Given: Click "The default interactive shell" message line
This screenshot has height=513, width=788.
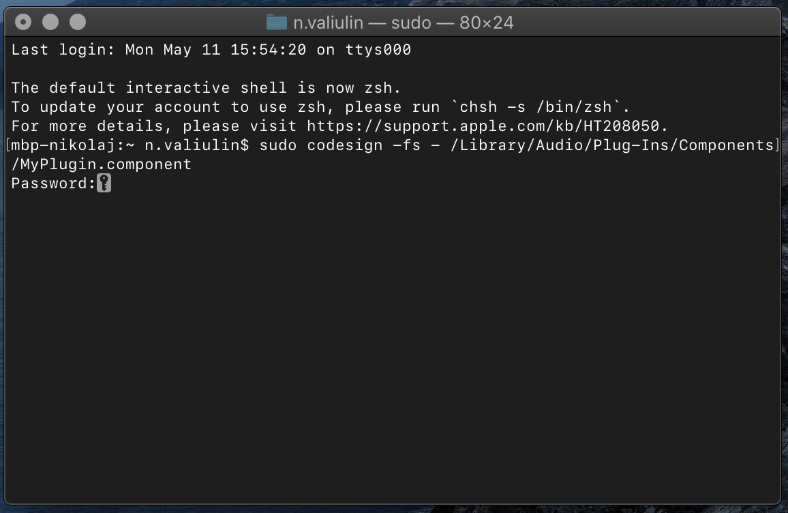Looking at the screenshot, I should click(206, 88).
